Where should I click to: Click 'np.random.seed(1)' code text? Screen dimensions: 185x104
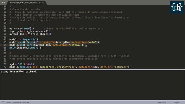[x=22, y=29]
